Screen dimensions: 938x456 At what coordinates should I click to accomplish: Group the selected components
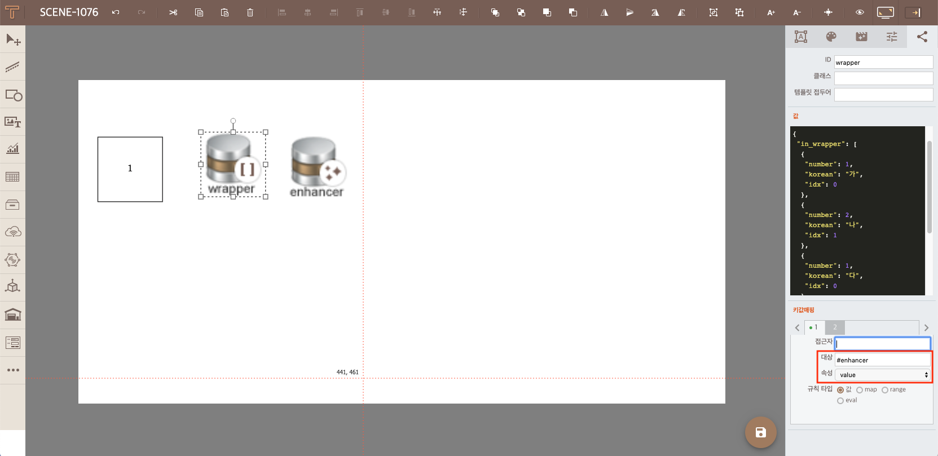[714, 12]
